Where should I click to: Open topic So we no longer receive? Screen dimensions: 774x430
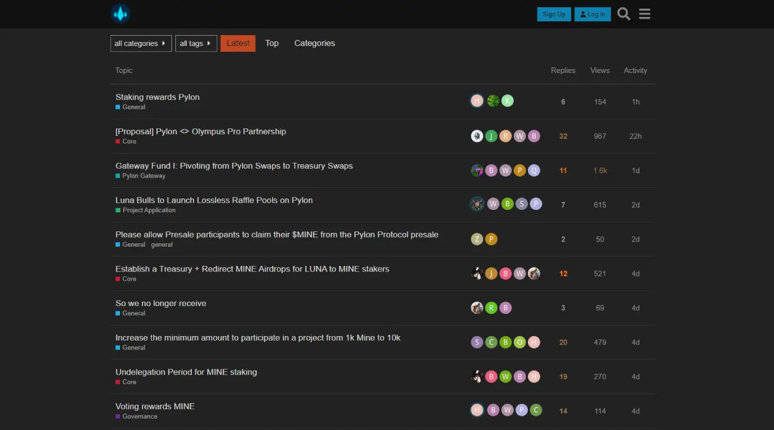[x=161, y=303]
